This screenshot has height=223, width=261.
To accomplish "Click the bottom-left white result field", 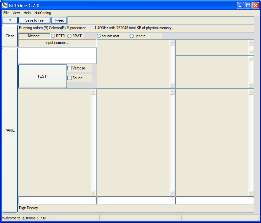I will tap(57, 200).
